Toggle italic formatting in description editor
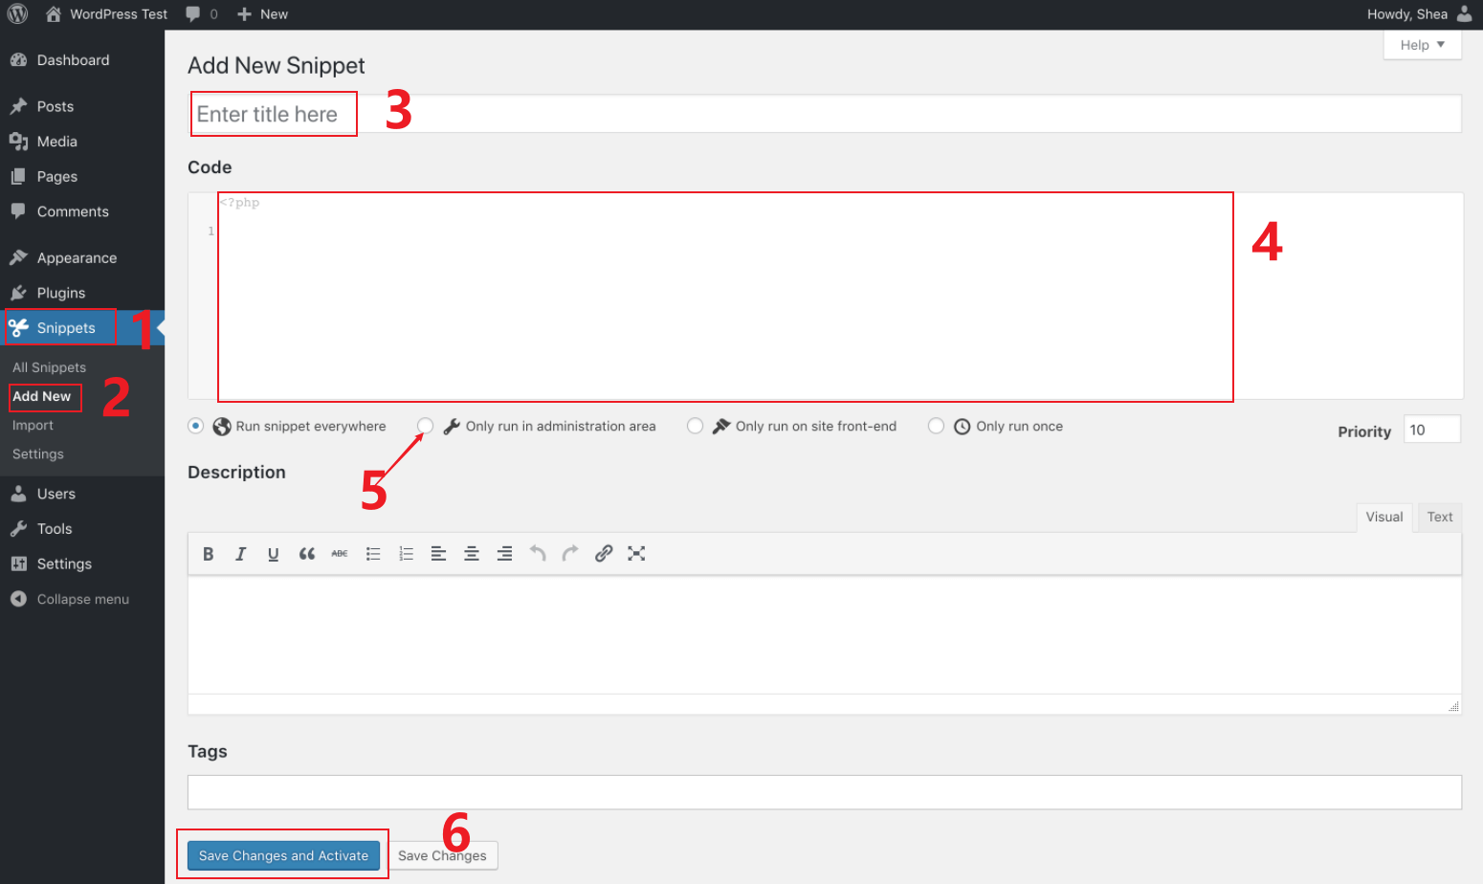The height and width of the screenshot is (884, 1483). click(240, 554)
